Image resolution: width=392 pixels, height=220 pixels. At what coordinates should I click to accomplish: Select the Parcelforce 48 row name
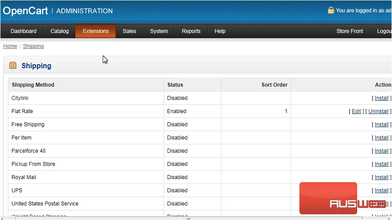tap(29, 151)
